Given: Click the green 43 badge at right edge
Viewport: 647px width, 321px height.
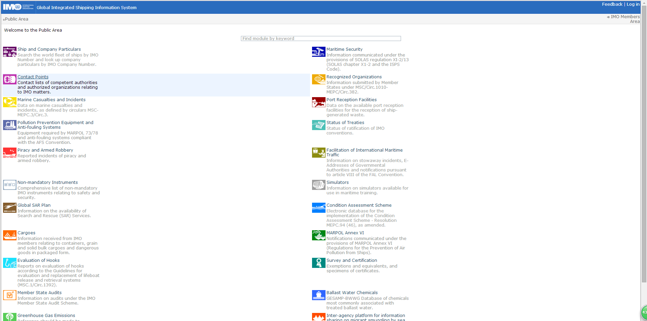Looking at the screenshot, I should [644, 312].
